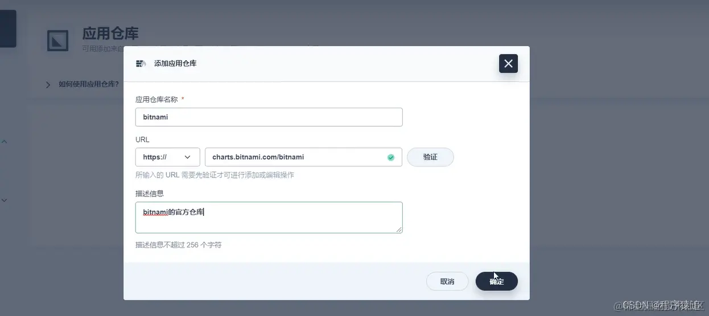Click the URL field charts.bitnami.com/bitnami
This screenshot has height=316, width=709.
303,157
